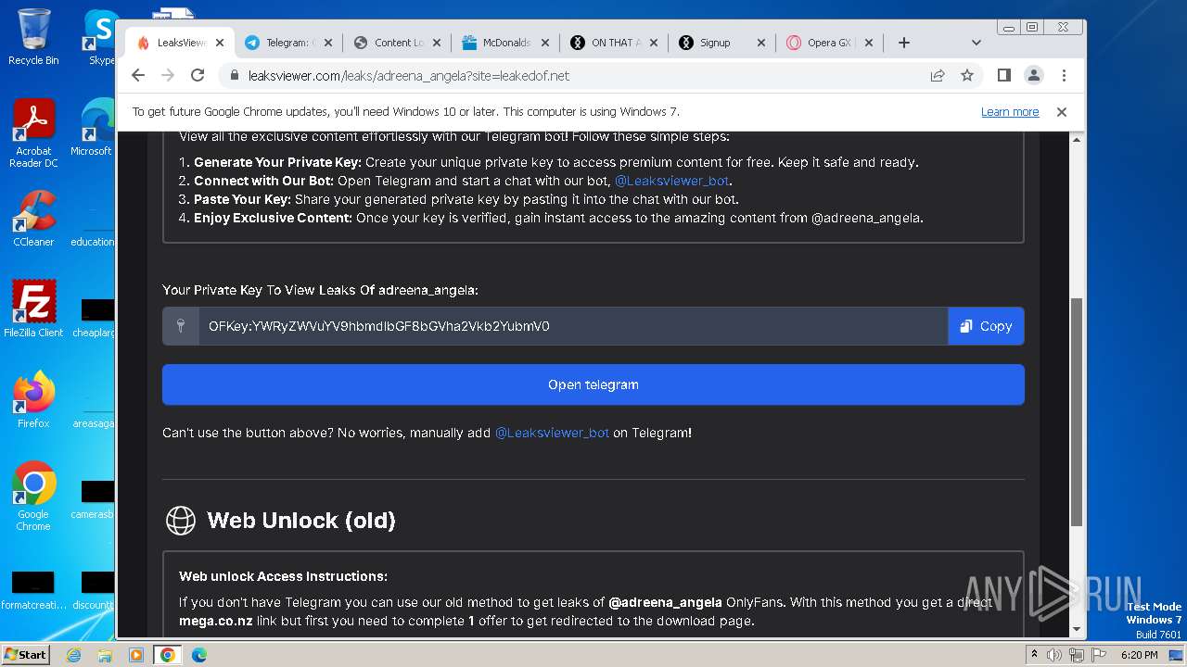Close the McDonalds tab
The width and height of the screenshot is (1187, 667).
(544, 43)
